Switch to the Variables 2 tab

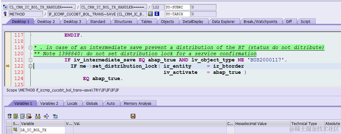[49, 104]
